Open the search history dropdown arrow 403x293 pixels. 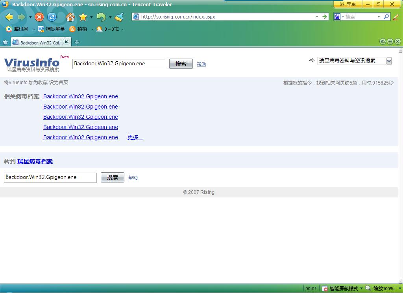[379, 17]
